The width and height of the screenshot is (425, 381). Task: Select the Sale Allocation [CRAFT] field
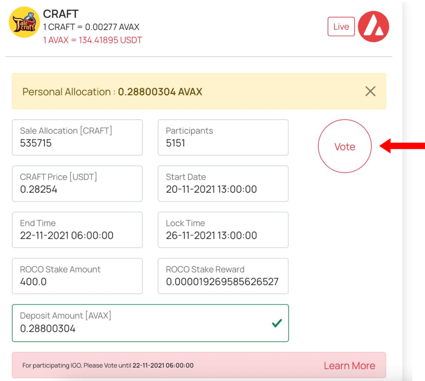point(77,138)
